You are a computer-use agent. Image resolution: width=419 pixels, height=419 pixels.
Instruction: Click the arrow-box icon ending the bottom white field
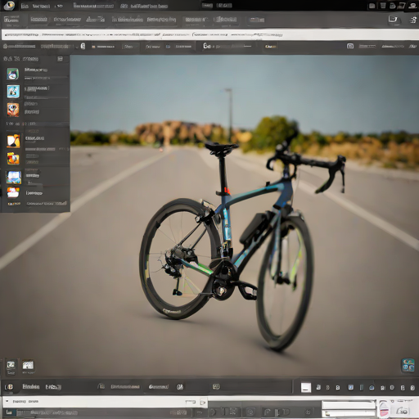click(x=203, y=402)
